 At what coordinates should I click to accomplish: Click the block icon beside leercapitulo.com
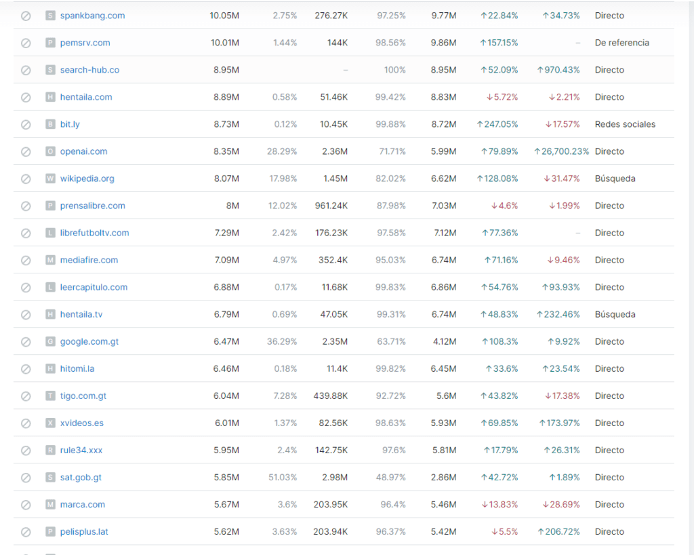click(x=26, y=288)
